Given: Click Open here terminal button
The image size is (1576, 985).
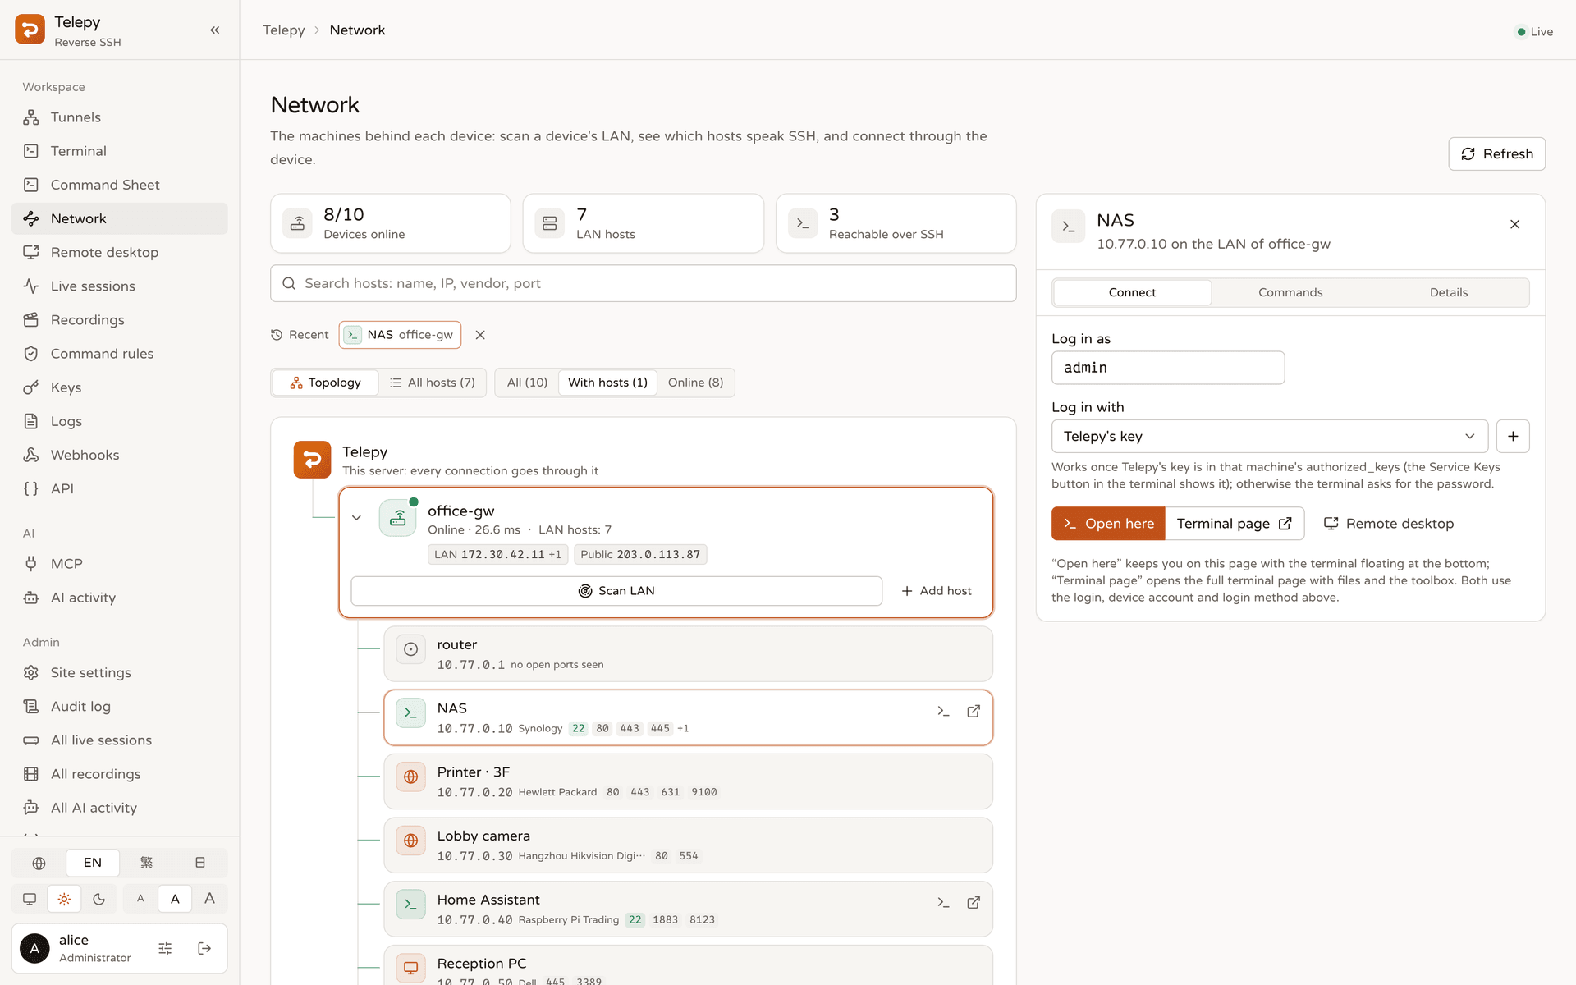Looking at the screenshot, I should point(1108,524).
